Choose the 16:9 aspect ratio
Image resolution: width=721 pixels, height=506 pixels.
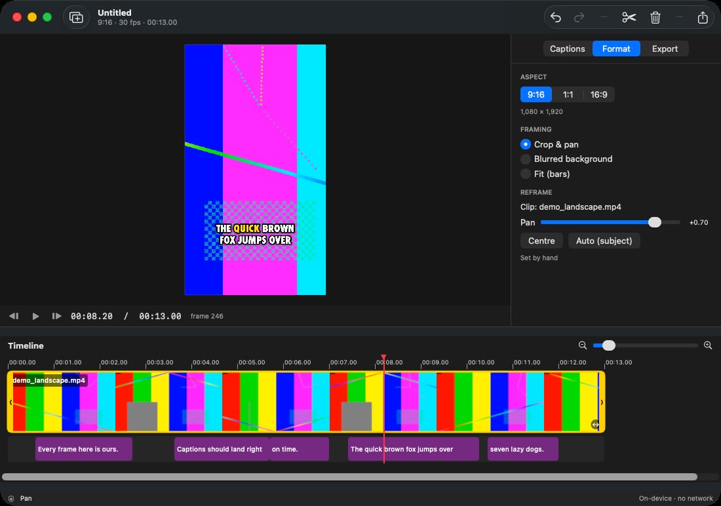click(x=598, y=95)
